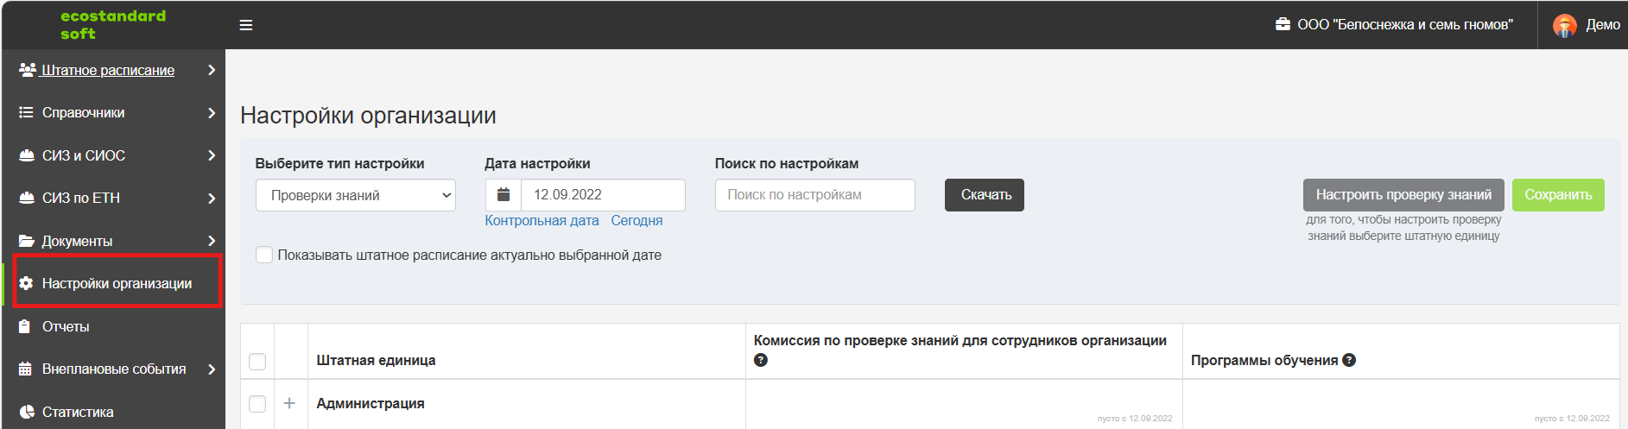Click пусто с 12.09.2022 in Программы обучения column
This screenshot has width=1628, height=429.
point(1572,419)
